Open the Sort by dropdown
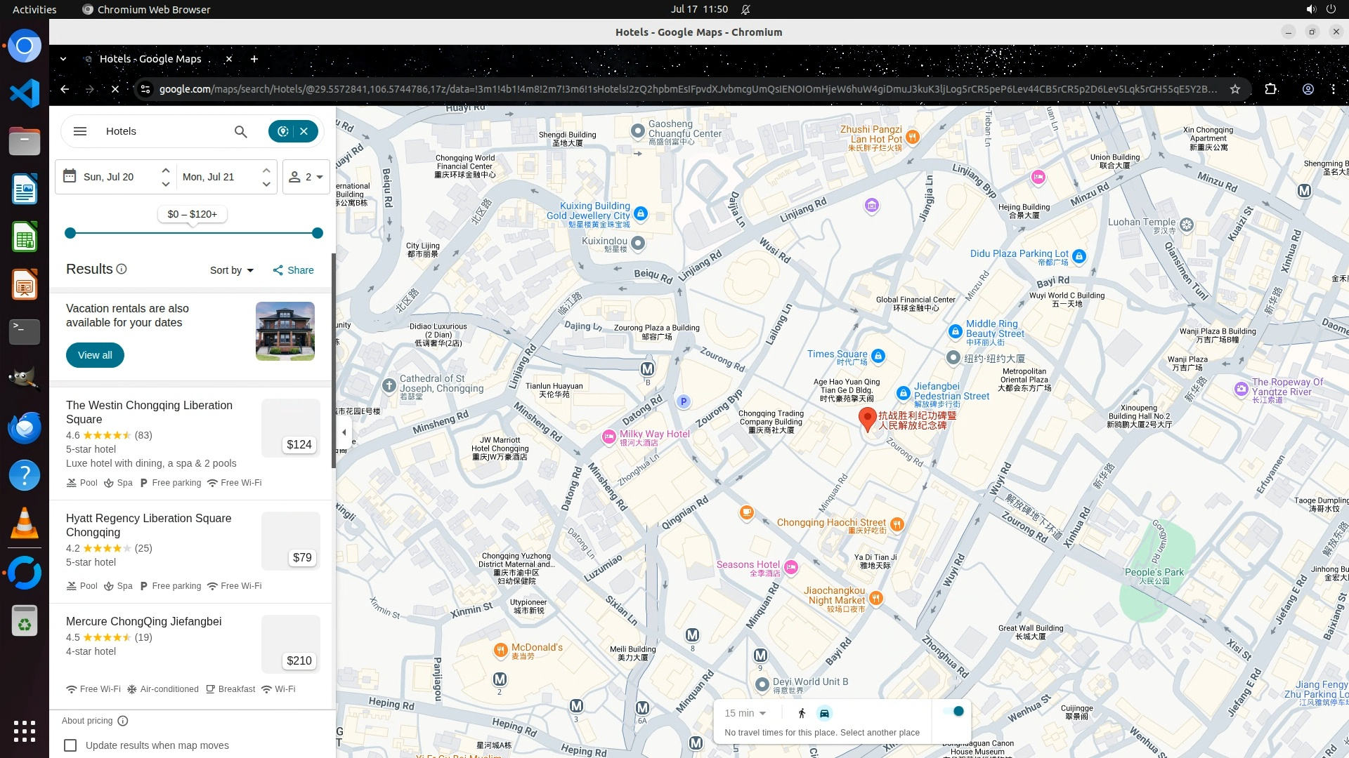This screenshot has width=1349, height=758. pos(232,270)
